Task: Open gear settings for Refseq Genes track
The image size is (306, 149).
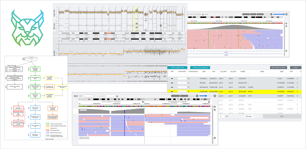Action: coord(215,138)
